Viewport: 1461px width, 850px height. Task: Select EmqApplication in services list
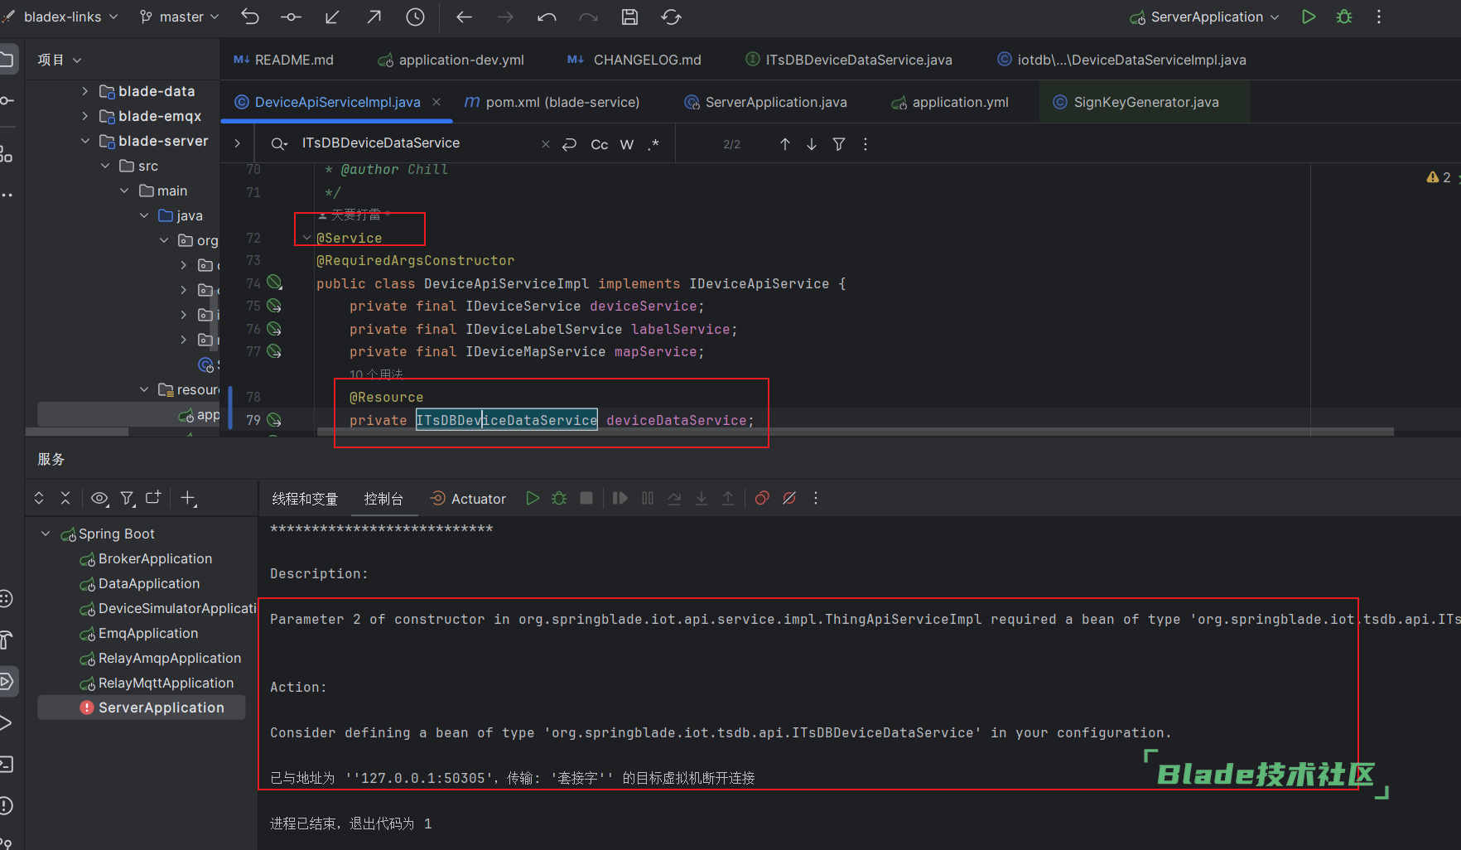[148, 633]
